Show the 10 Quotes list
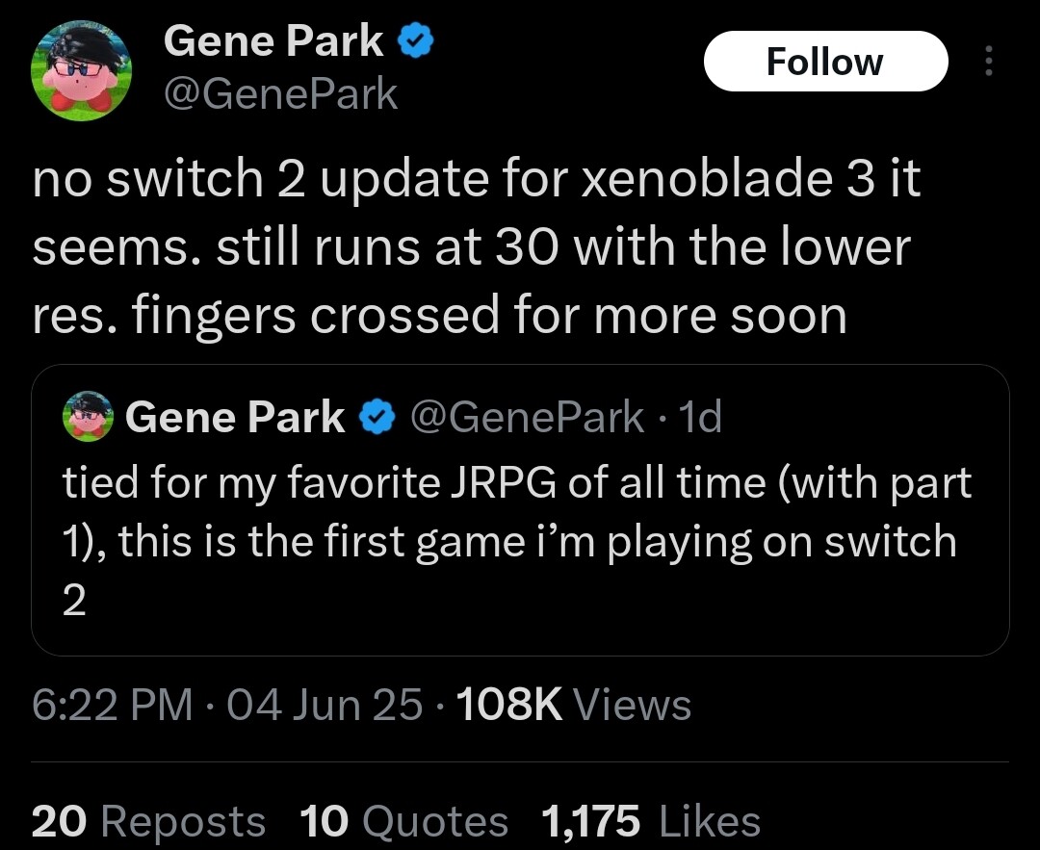Viewport: 1040px width, 850px height. [403, 821]
